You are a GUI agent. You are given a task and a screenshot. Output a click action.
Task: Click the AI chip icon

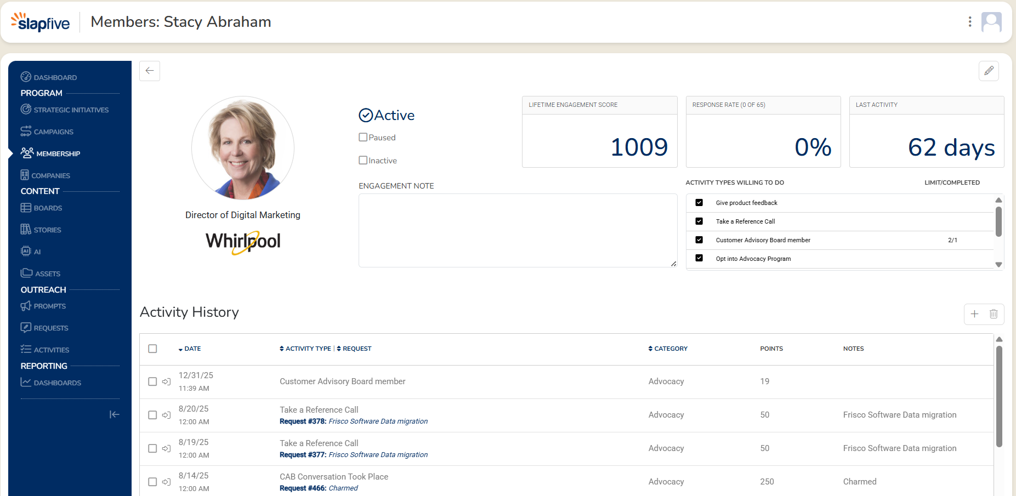pyautogui.click(x=26, y=251)
